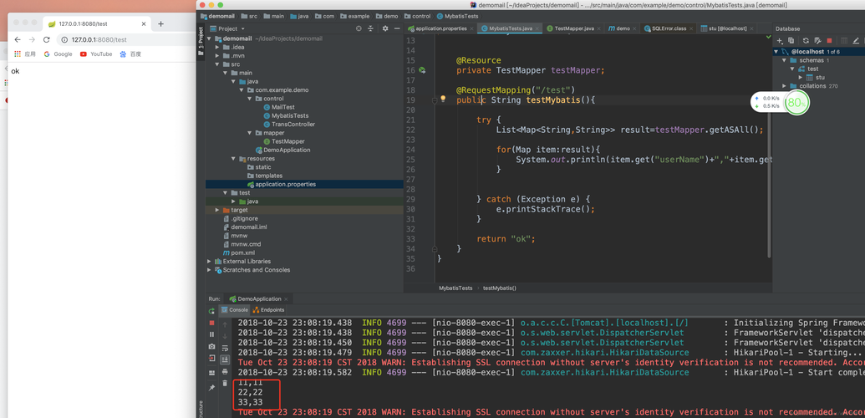Clear console output with trash icon

pos(225,383)
